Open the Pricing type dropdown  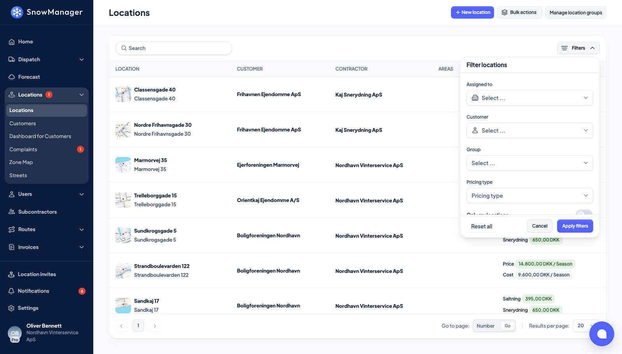(x=529, y=195)
